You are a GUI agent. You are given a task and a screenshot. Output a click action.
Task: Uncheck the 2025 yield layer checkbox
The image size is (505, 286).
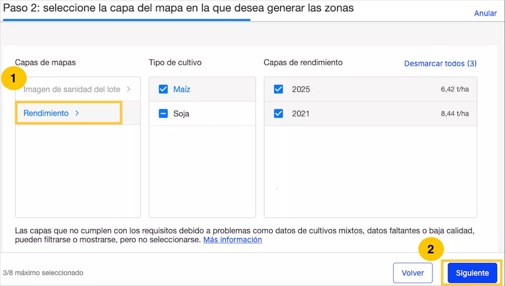pyautogui.click(x=279, y=89)
